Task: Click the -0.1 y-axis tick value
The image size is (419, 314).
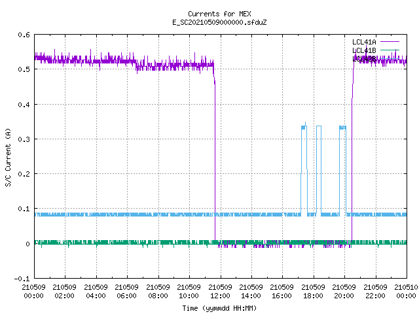Action: [22, 279]
